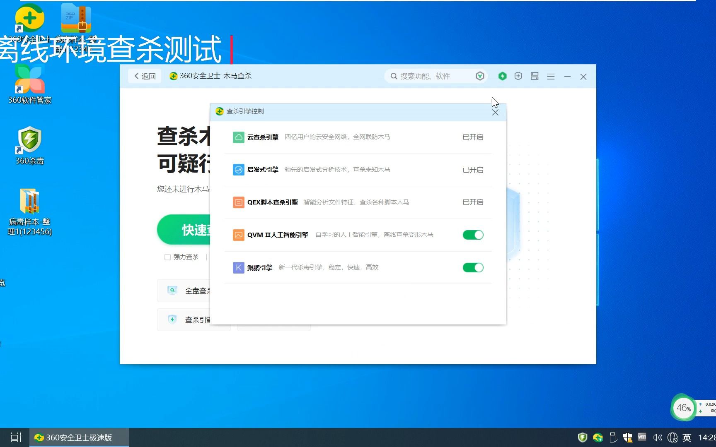The width and height of the screenshot is (716, 447).
Task: Turn off the 鲲鹏引擎 switch
Action: point(473,267)
